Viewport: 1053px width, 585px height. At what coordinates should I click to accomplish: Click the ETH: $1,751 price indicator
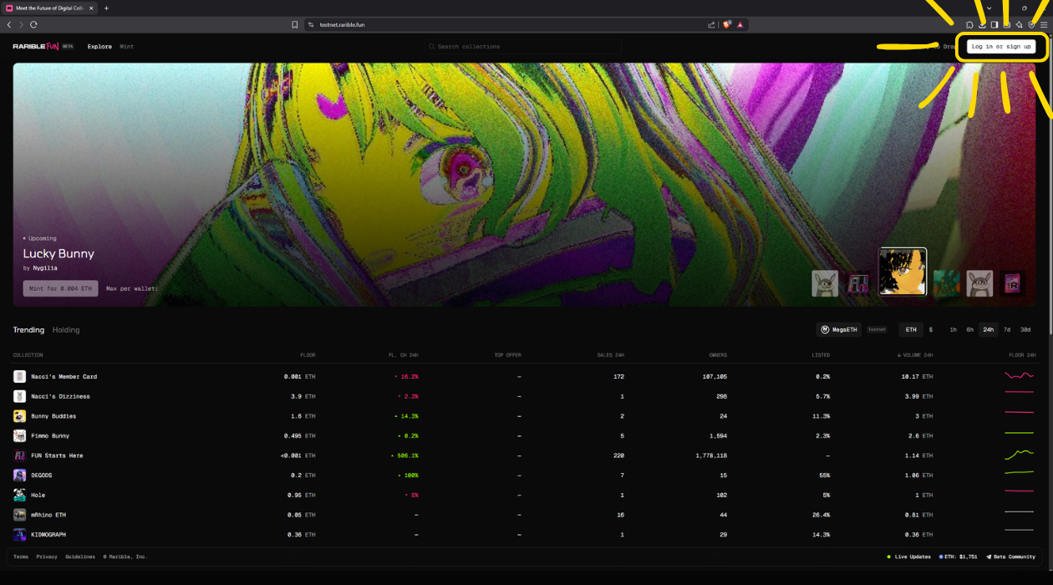pyautogui.click(x=958, y=557)
